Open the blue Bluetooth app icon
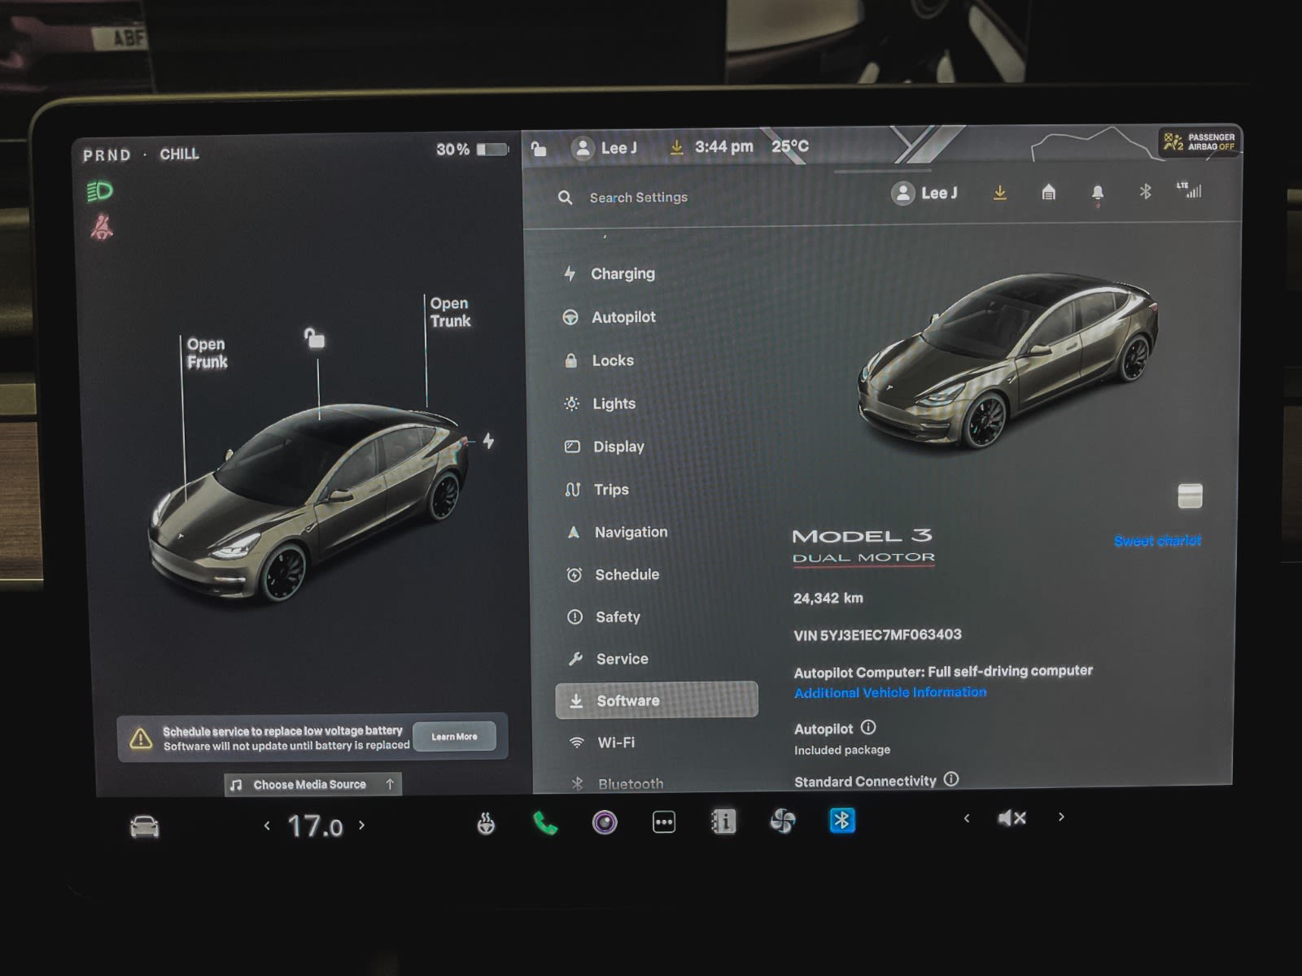The height and width of the screenshot is (976, 1302). click(x=842, y=821)
